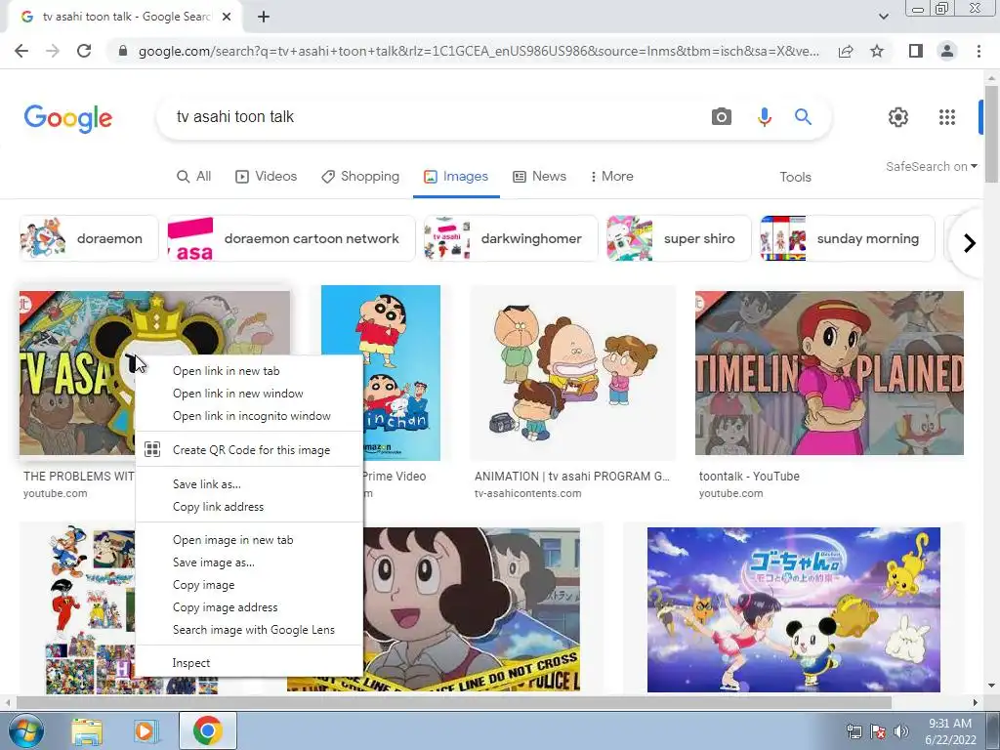Image resolution: width=1000 pixels, height=750 pixels.
Task: Toggle the browser side panel icon
Action: point(916,51)
